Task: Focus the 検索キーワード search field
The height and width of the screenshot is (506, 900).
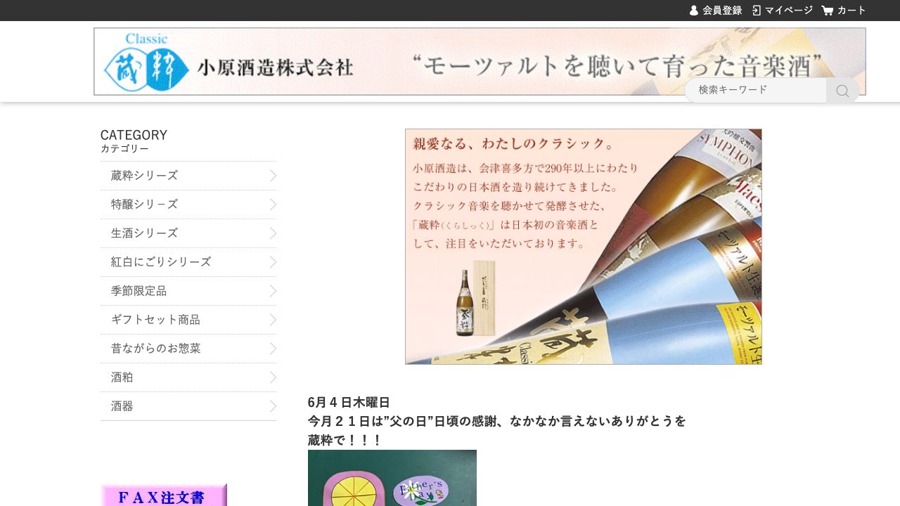Action: point(756,91)
